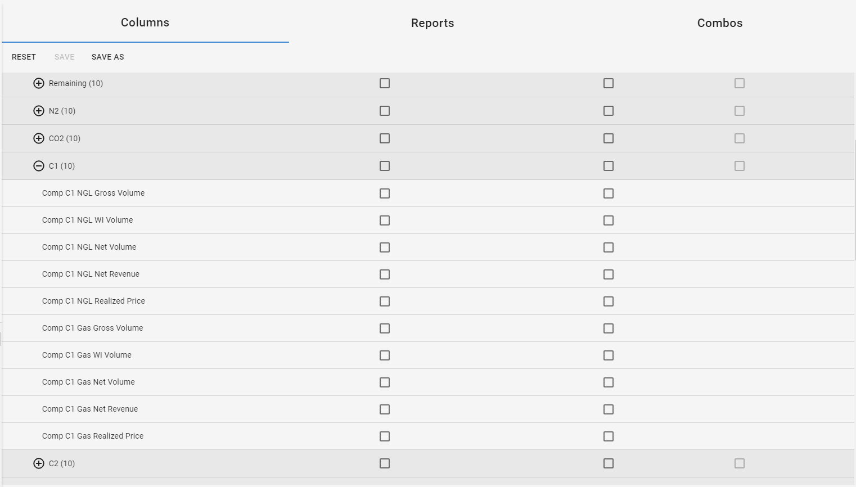856x487 pixels.
Task: Enable first checkbox for Comp C1 Gas Net Revenue
Action: click(385, 409)
